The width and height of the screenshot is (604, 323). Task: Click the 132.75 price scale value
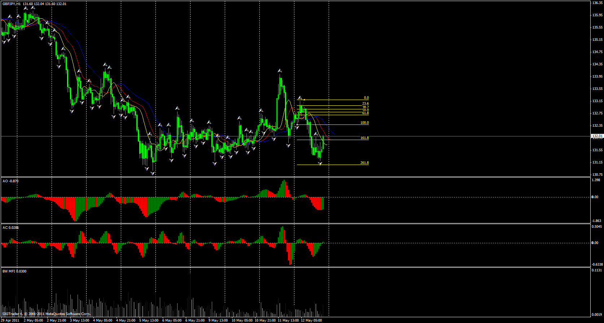click(598, 113)
